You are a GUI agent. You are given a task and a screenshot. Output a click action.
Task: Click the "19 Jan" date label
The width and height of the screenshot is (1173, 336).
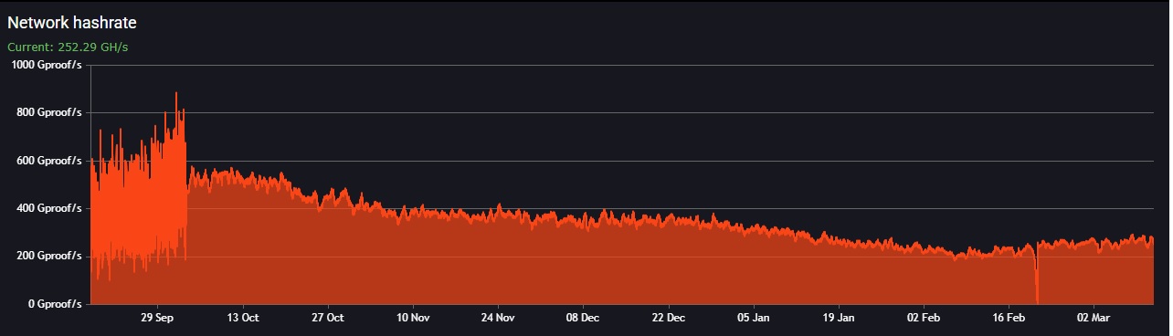pyautogui.click(x=838, y=318)
